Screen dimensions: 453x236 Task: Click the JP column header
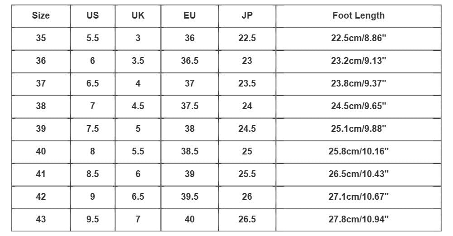pyautogui.click(x=247, y=15)
